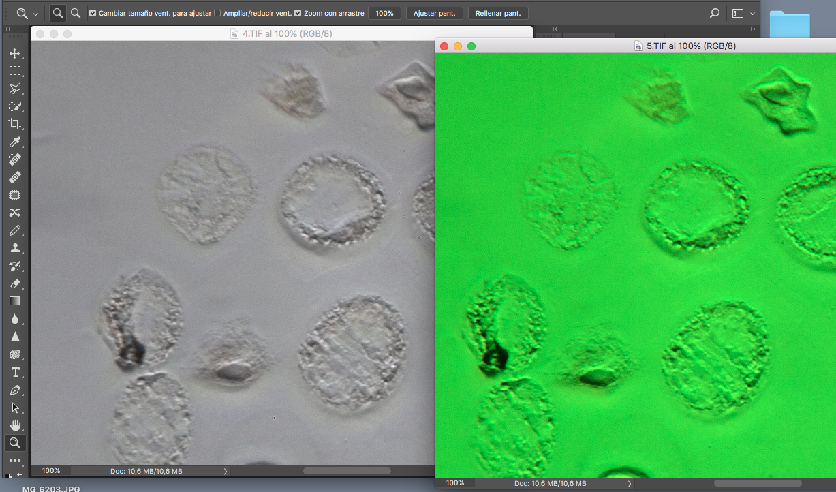Select the Hand tool
836x492 pixels.
15,425
